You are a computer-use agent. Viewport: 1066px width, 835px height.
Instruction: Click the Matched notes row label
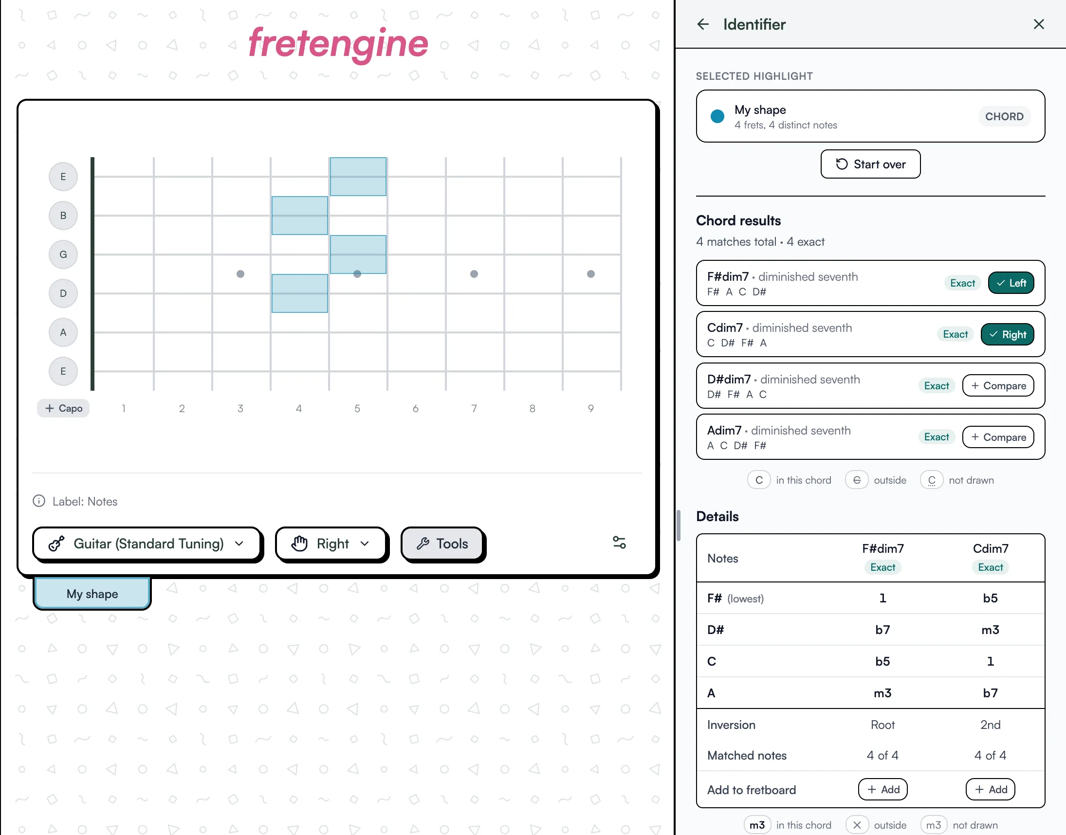[747, 755]
